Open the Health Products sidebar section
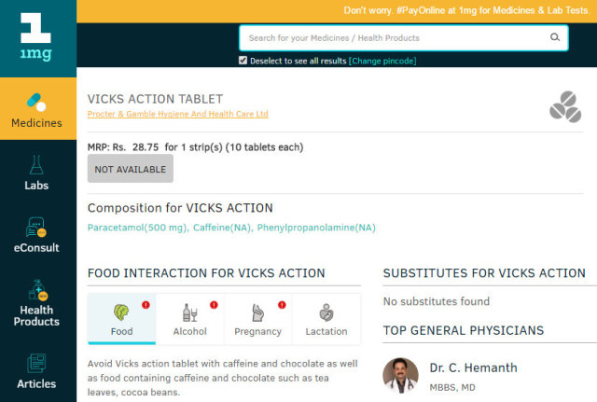This screenshot has height=402, width=597. point(36,303)
